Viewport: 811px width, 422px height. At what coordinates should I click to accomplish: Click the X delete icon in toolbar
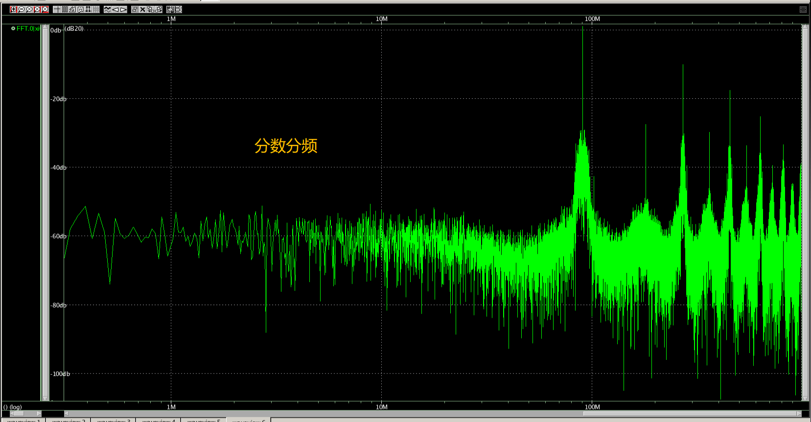pos(143,9)
